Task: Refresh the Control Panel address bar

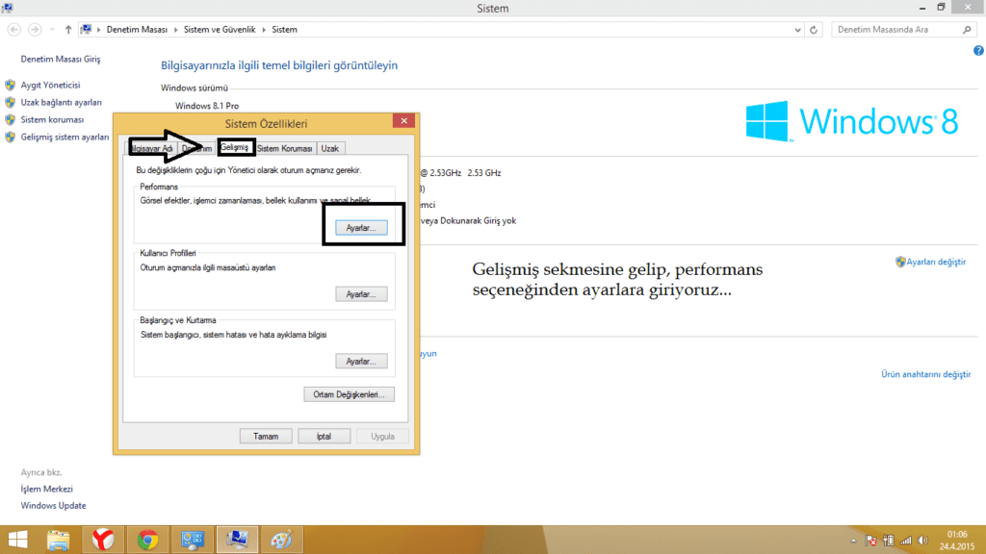Action: tap(816, 30)
